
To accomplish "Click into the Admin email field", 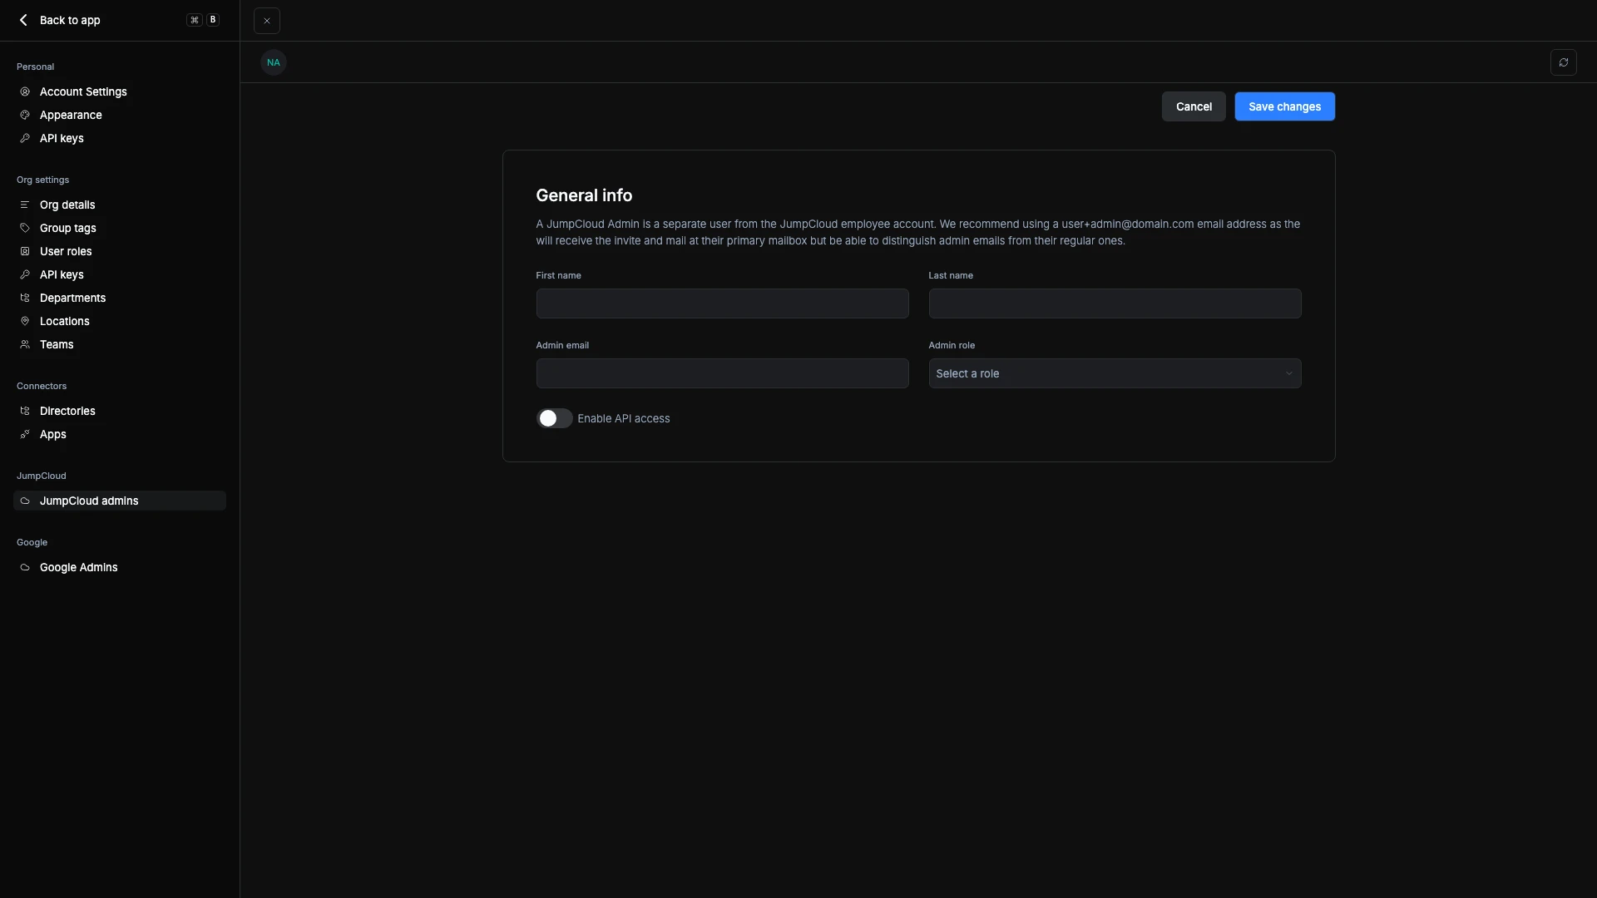I will coord(722,373).
